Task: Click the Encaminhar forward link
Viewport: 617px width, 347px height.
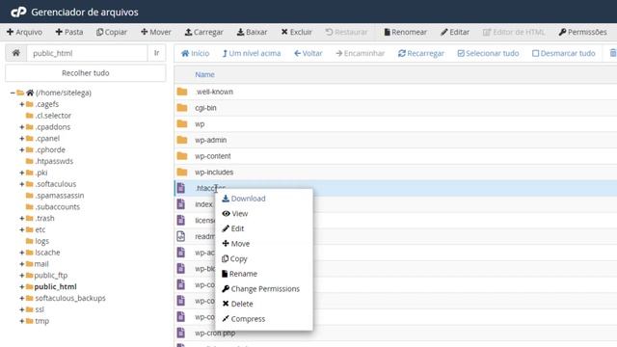Action: tap(360, 54)
